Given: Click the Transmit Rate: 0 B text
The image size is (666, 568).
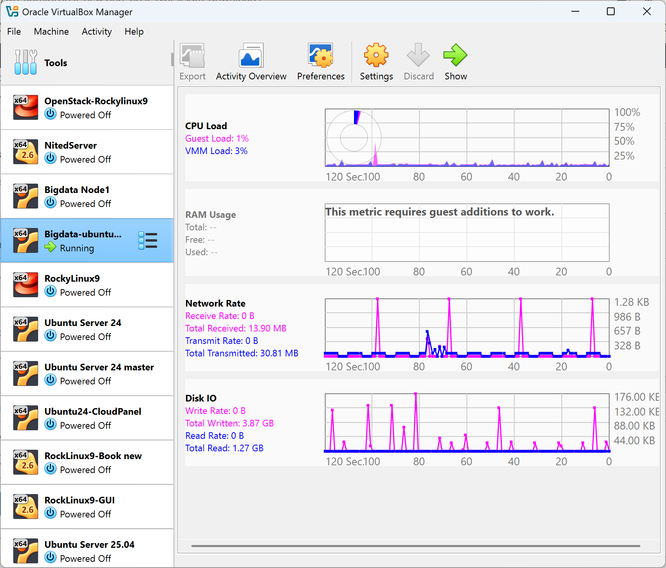Looking at the screenshot, I should [x=222, y=341].
